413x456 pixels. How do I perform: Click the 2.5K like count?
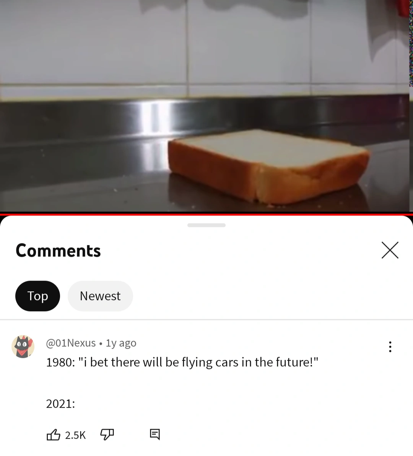click(x=75, y=435)
